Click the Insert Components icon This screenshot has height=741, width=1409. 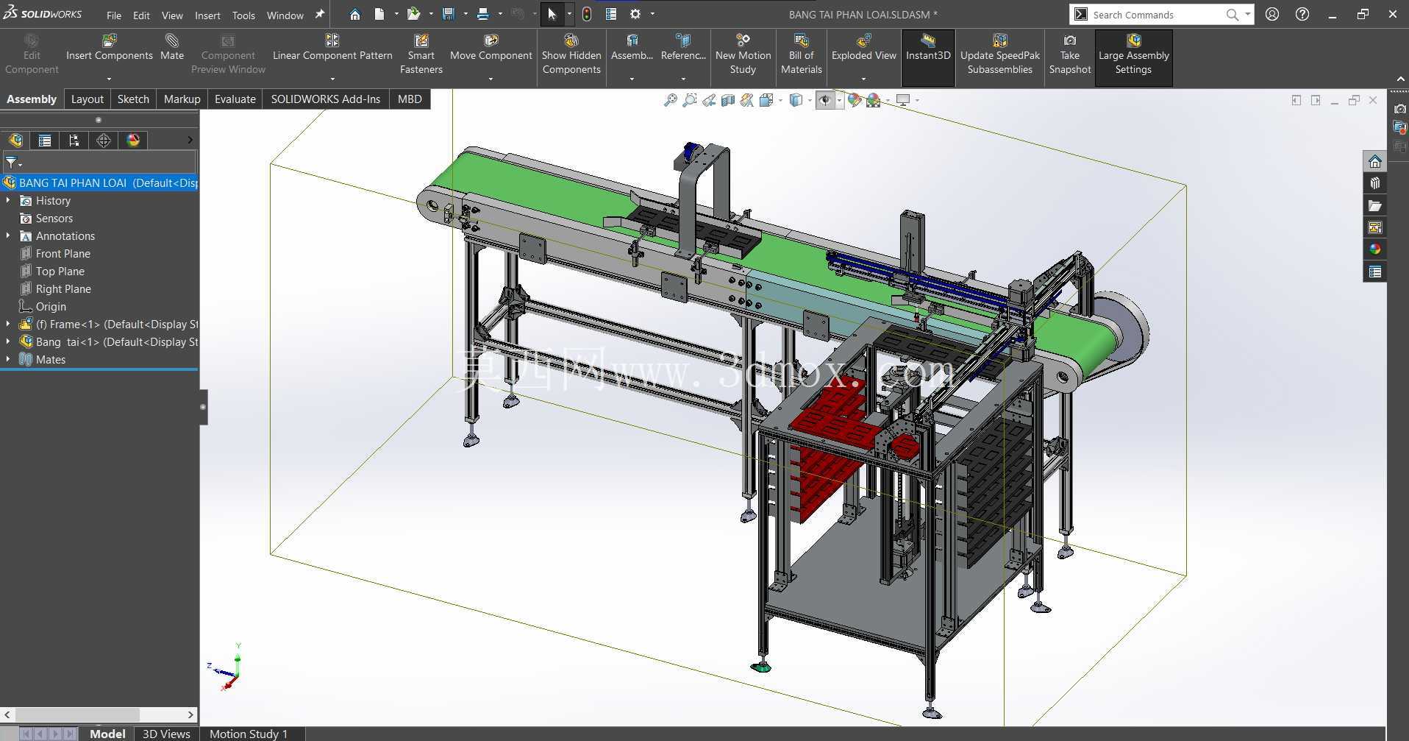point(110,40)
